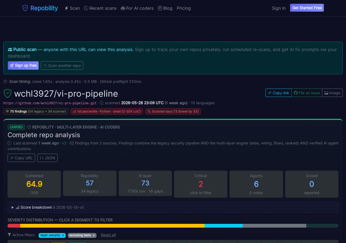The width and height of the screenshot is (346, 243).
Task: Click the Get Started Free button
Action: pos(307,8)
